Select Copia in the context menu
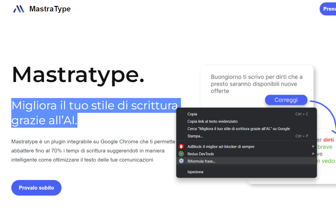 pyautogui.click(x=246, y=114)
